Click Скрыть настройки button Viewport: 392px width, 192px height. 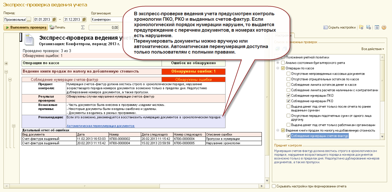coord(340,27)
